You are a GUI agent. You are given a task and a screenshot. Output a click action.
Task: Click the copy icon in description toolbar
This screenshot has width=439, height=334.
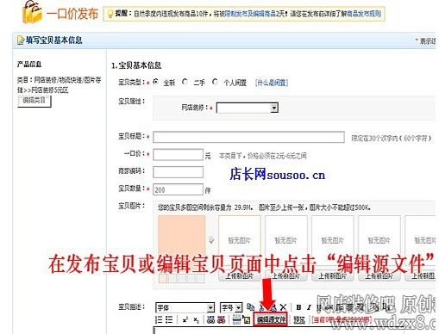pyautogui.click(x=250, y=307)
